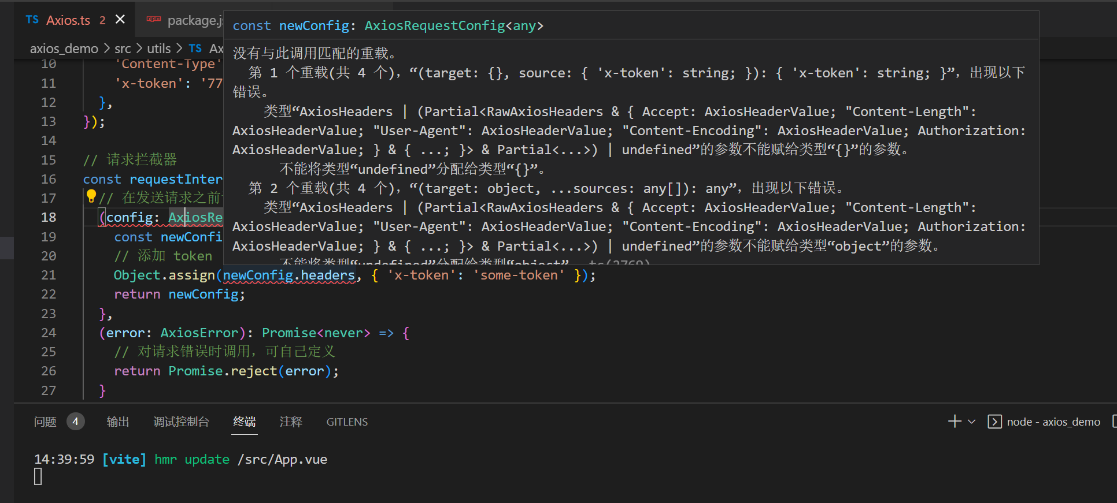Select src folder in breadcrumb path
The width and height of the screenshot is (1117, 503).
coord(123,49)
